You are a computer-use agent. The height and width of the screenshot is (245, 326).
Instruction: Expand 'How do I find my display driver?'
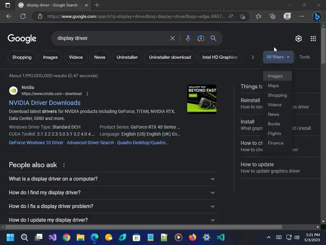[113, 193]
